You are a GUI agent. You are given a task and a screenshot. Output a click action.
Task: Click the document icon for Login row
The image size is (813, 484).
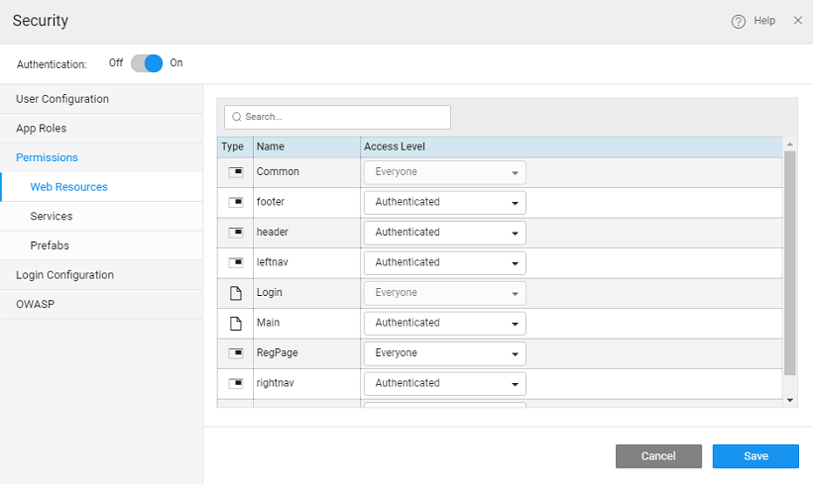235,293
